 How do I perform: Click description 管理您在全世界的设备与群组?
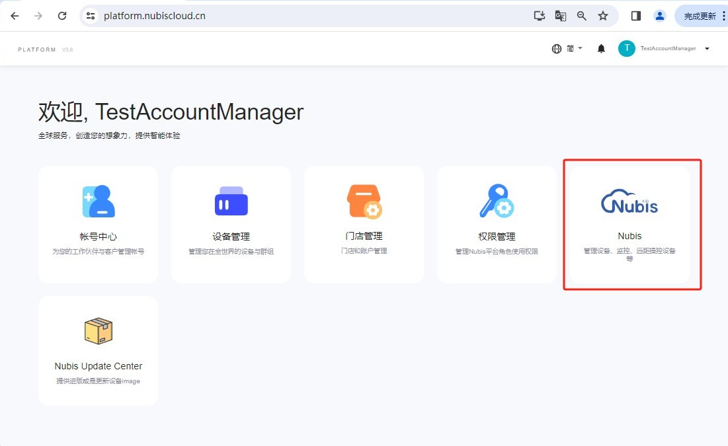[x=231, y=251]
